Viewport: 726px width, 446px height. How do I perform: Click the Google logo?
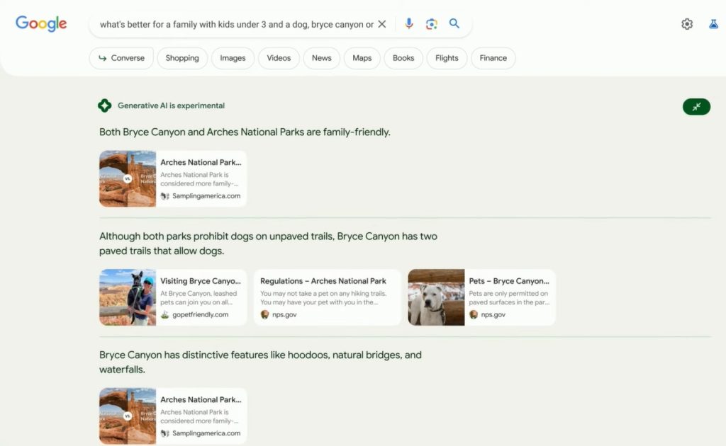[41, 23]
